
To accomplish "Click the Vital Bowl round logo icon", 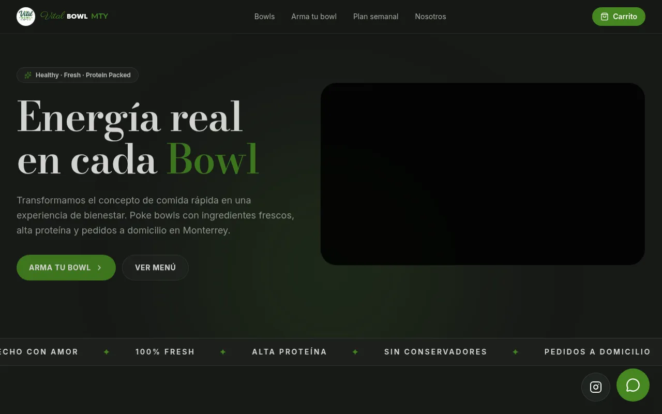I will (x=26, y=17).
